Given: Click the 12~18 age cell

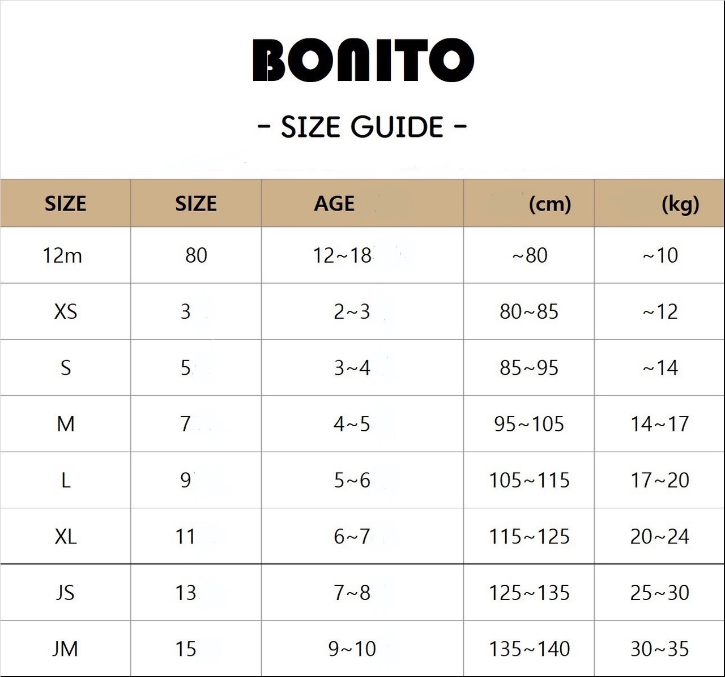Looking at the screenshot, I should [343, 255].
